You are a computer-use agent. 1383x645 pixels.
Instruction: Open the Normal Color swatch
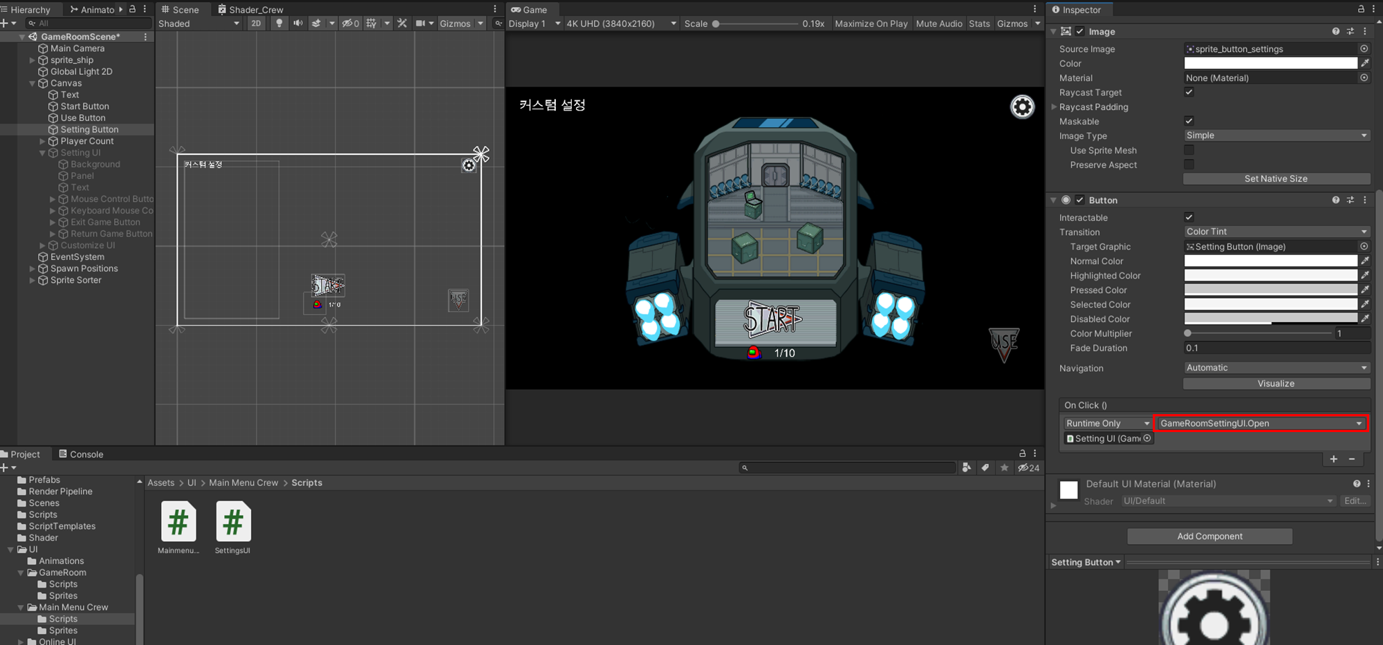pos(1271,261)
